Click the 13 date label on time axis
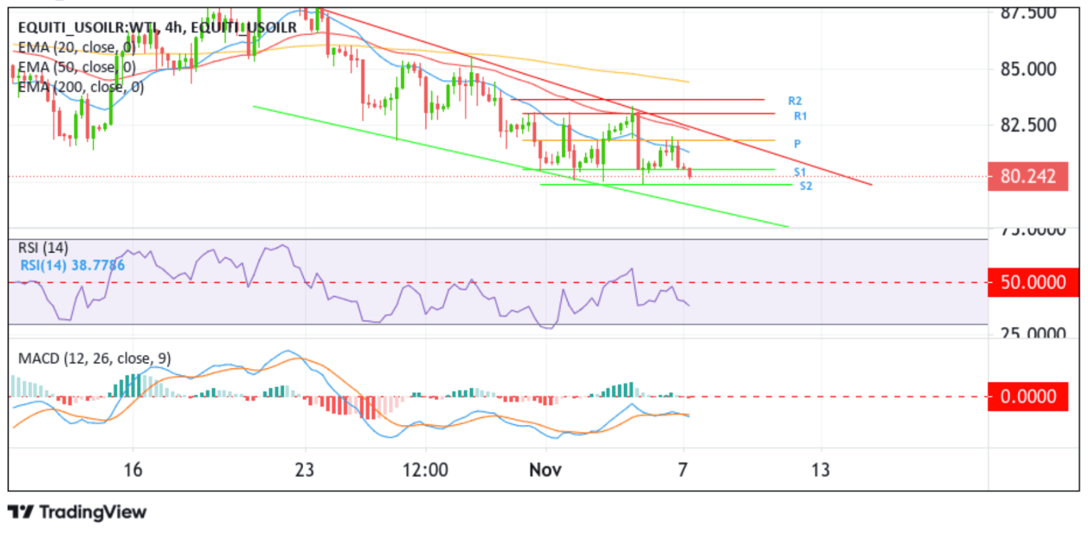 click(x=822, y=470)
